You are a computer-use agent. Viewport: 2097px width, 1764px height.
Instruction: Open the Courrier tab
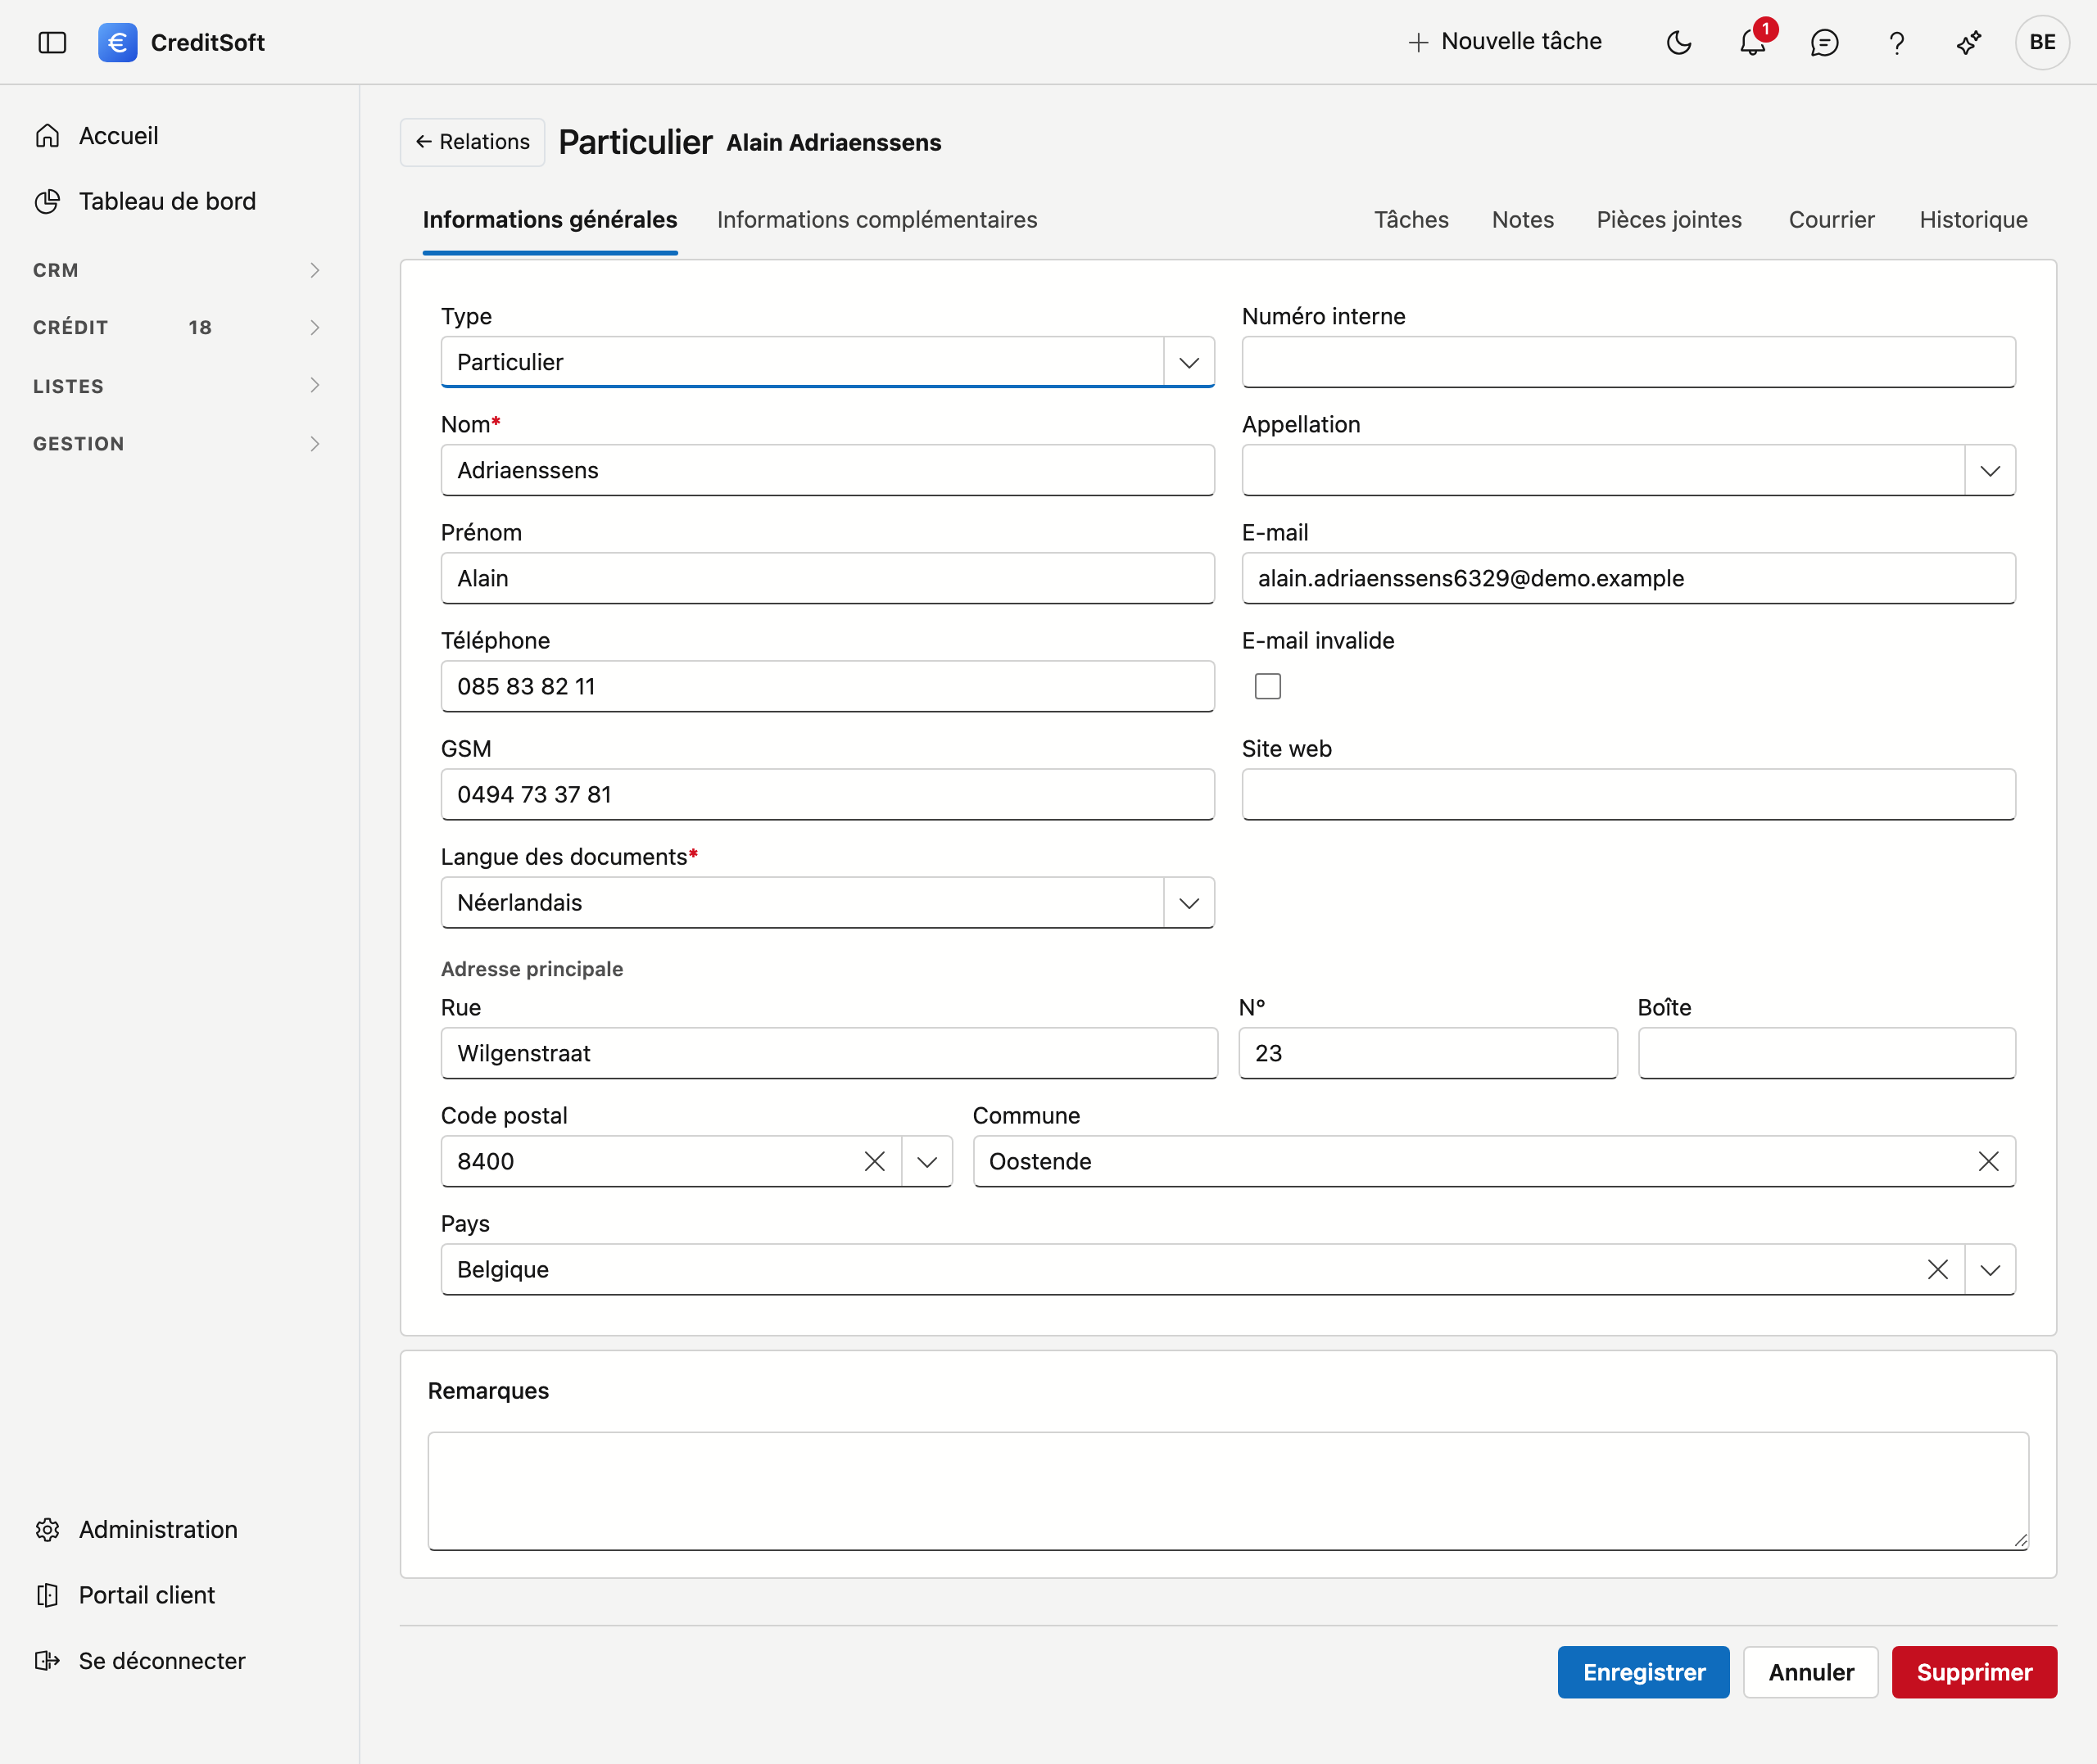point(1831,220)
